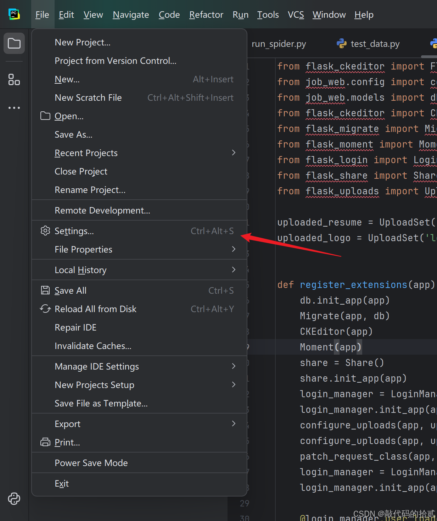Open the Run menu
This screenshot has width=437, height=521.
(x=240, y=15)
